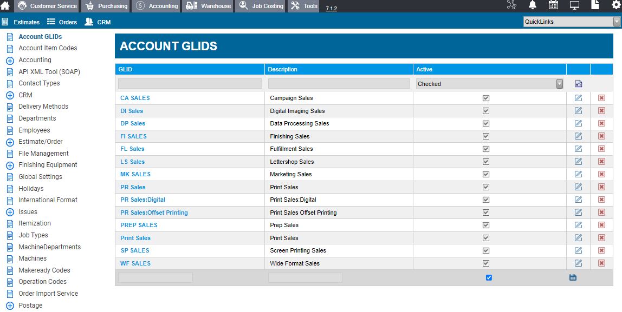Open the Active filter Checked dropdown
Viewport: 622px width, 312px height.
[489, 84]
